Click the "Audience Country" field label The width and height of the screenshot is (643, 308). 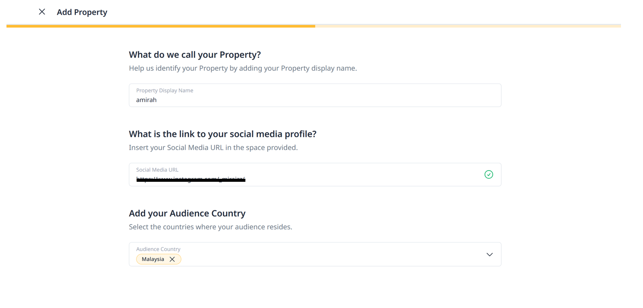click(x=158, y=249)
